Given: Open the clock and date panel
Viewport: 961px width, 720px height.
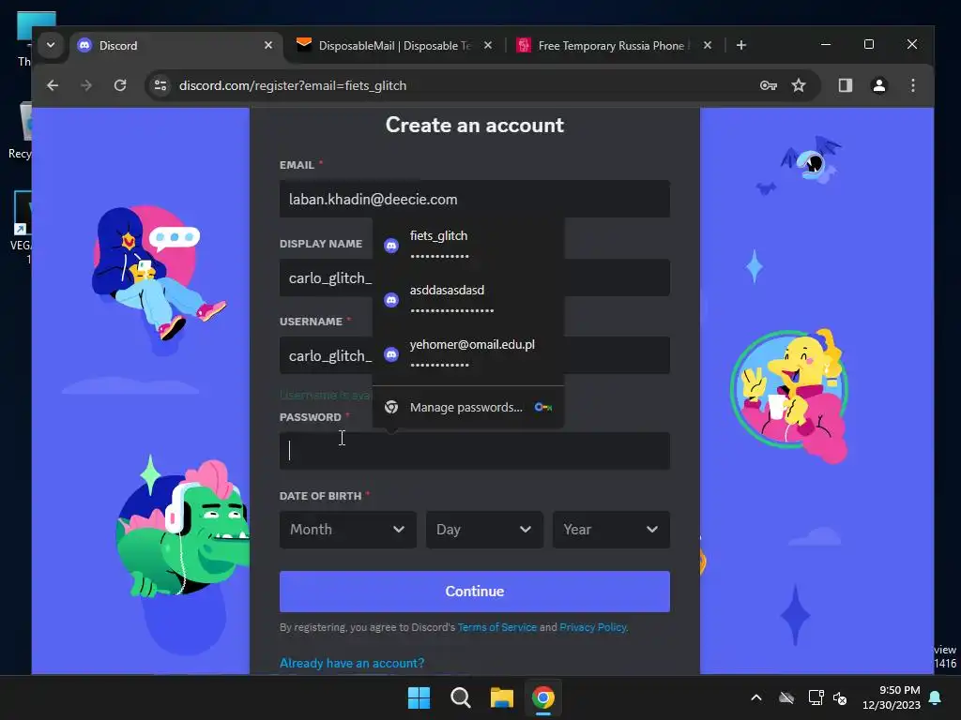Looking at the screenshot, I should coord(892,697).
